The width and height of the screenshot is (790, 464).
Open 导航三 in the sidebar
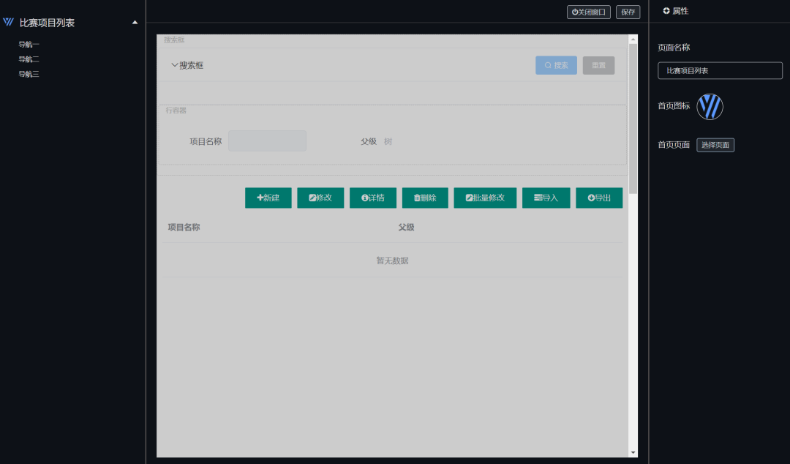coord(29,74)
